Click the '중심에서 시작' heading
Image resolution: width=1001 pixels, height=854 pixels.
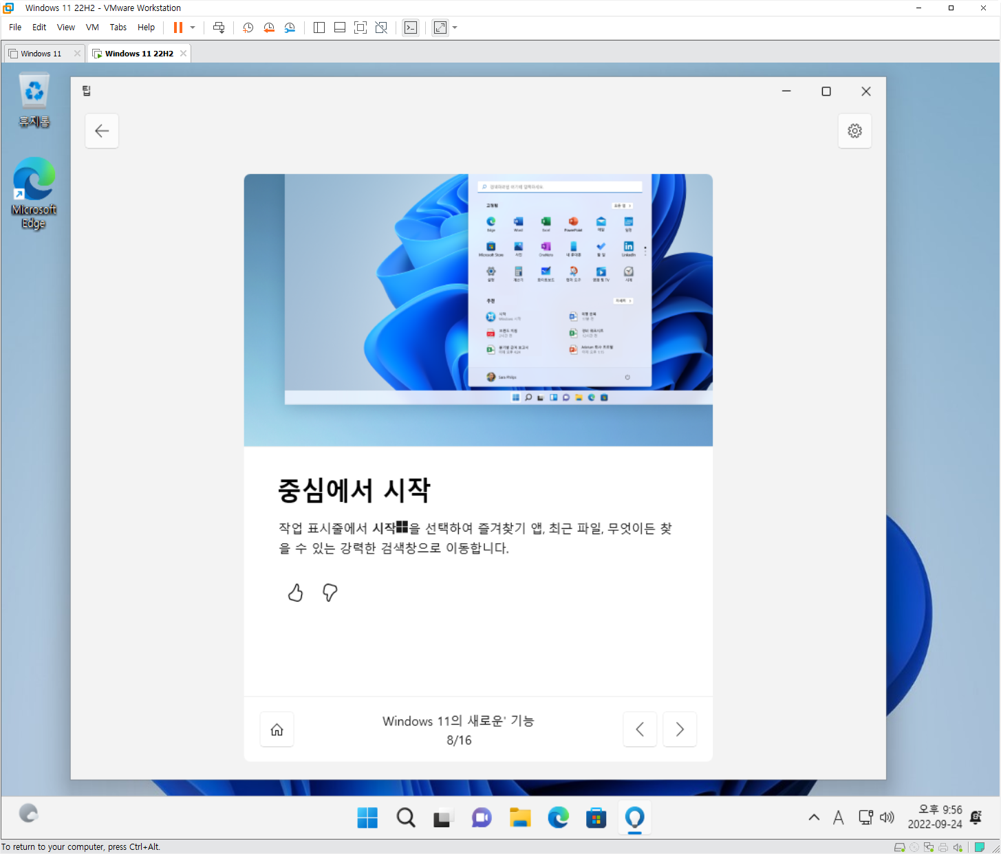[x=354, y=490]
